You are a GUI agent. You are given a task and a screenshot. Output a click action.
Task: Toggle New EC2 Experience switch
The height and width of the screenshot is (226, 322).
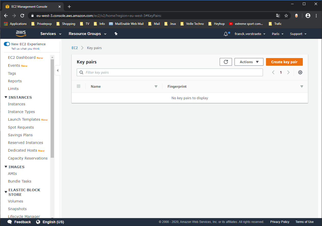[x=7, y=44]
